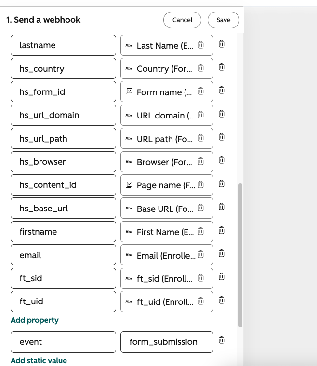
Task: Delete the ft_sid row with outer trash icon
Action: pyautogui.click(x=221, y=276)
